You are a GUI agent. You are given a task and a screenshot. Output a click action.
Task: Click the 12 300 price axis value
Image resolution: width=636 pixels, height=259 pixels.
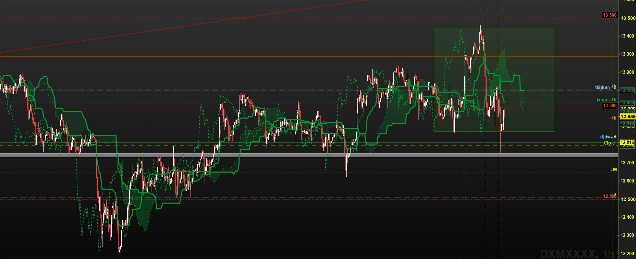(x=627, y=235)
